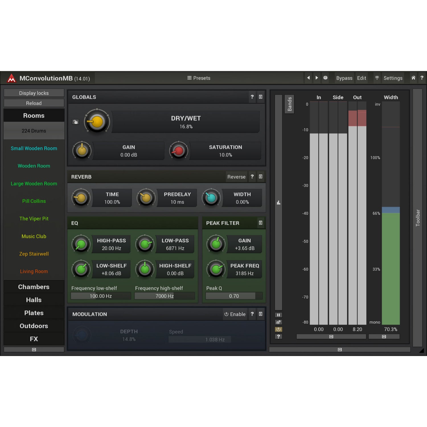
Task: Go to the next preset arrow
Action: pos(317,78)
